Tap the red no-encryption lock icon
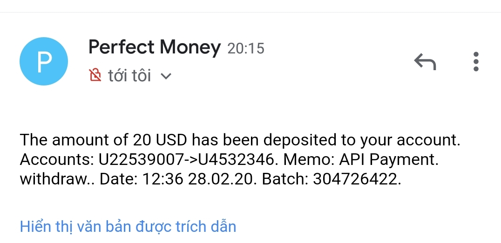This screenshot has height=243, width=501. tap(95, 75)
